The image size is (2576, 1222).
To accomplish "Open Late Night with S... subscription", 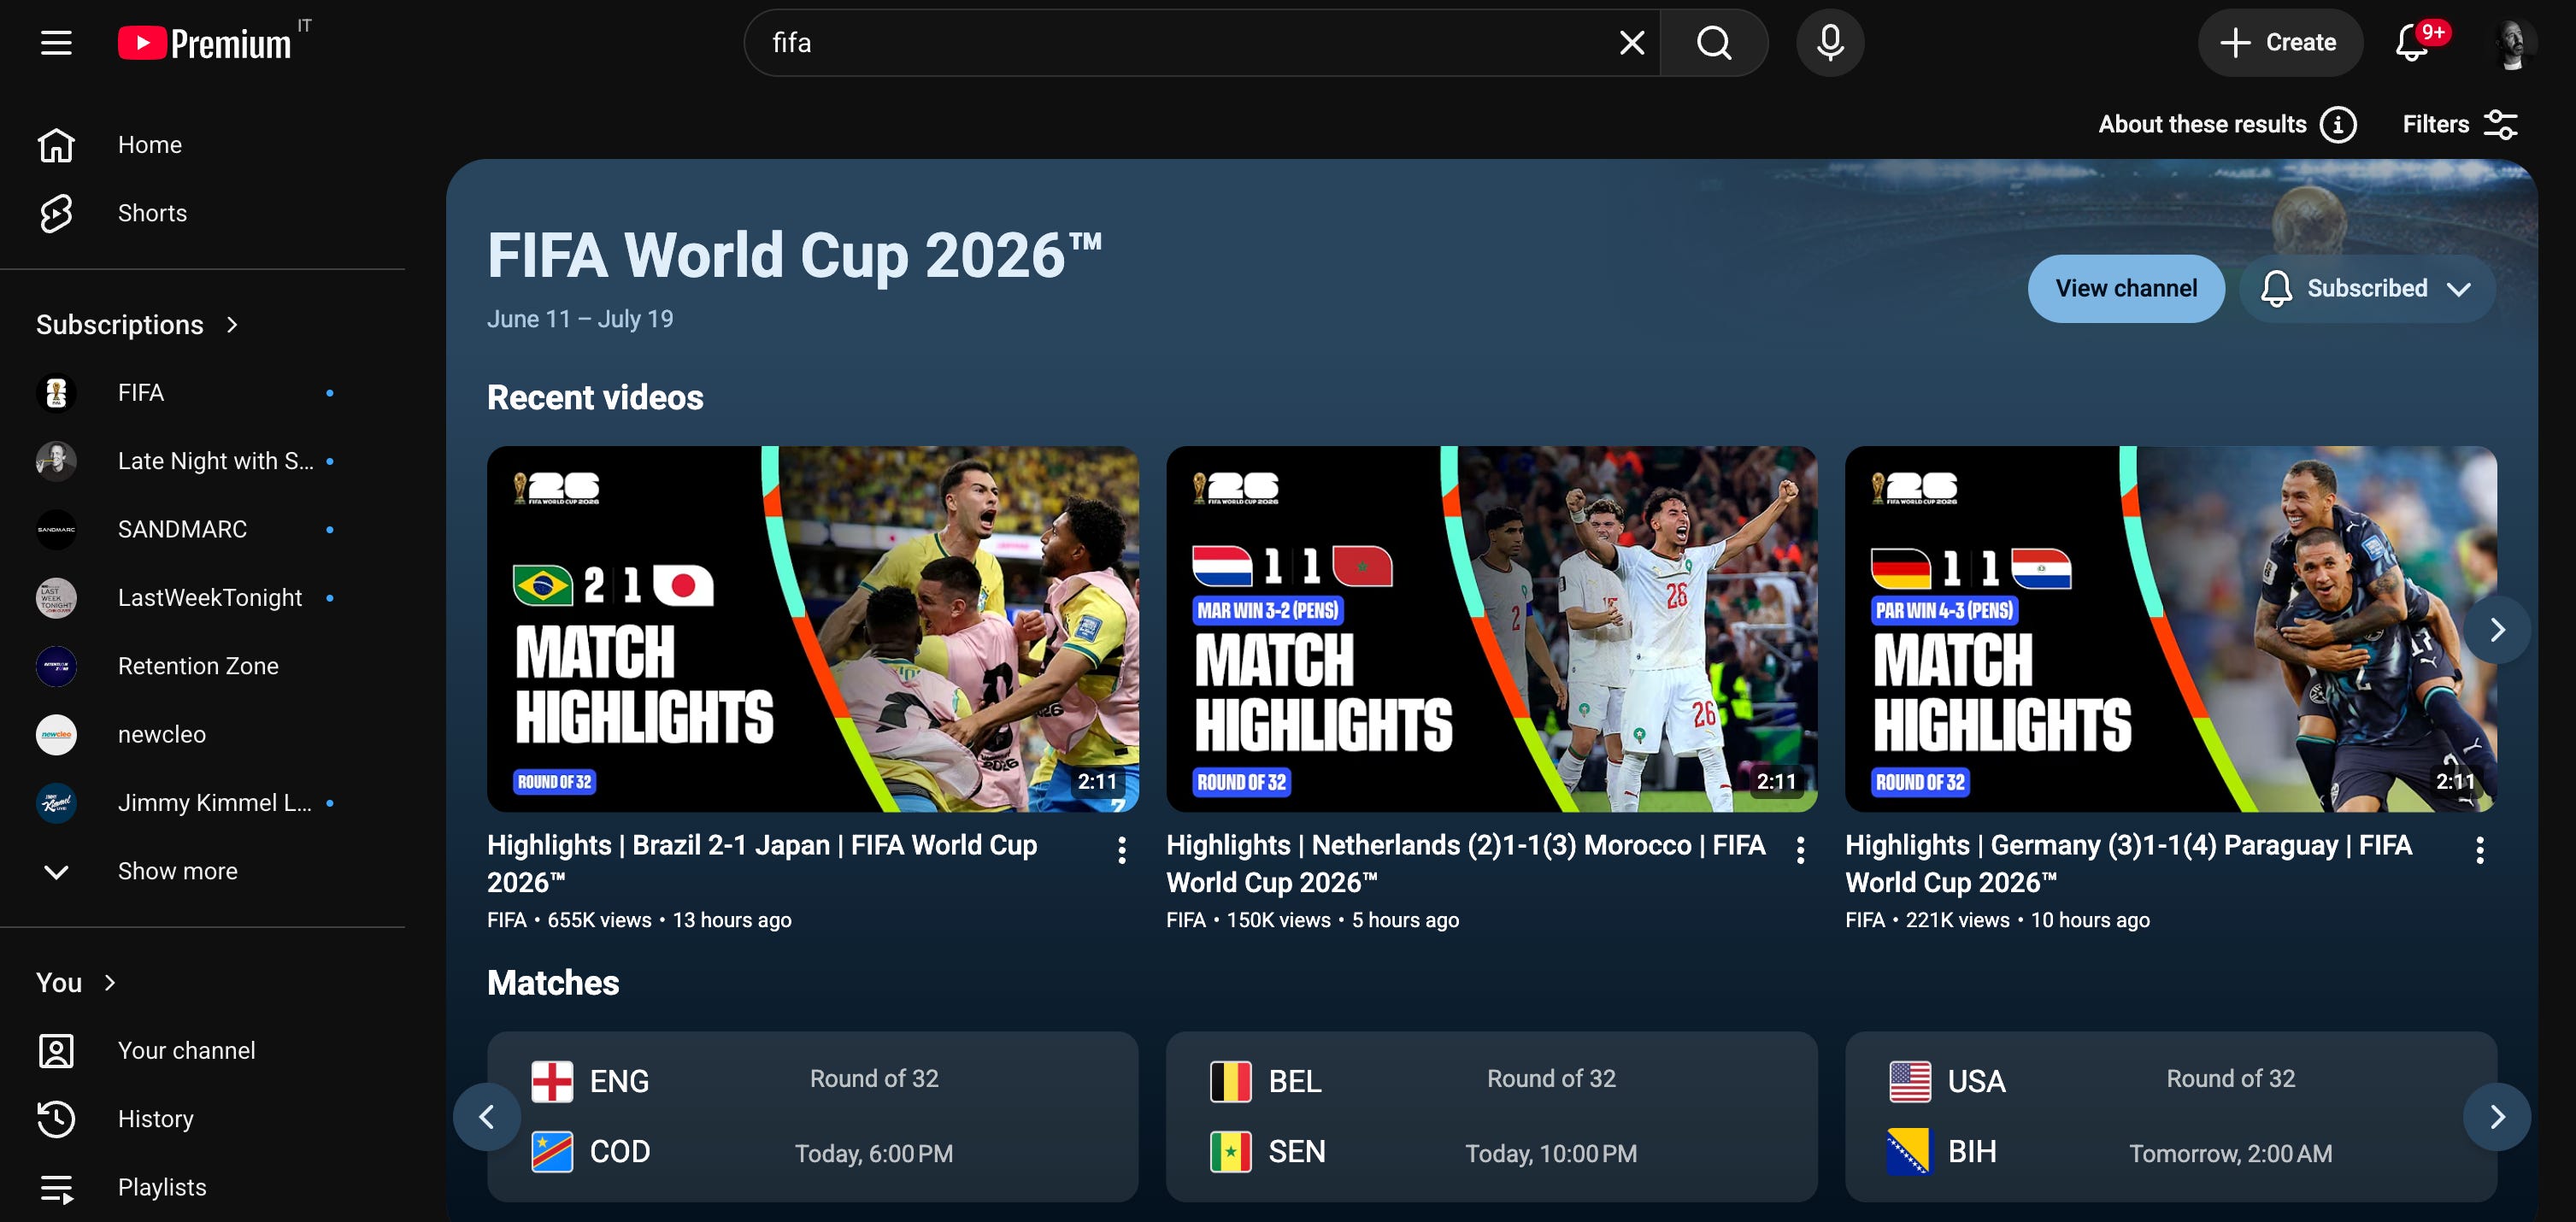I will 202,461.
